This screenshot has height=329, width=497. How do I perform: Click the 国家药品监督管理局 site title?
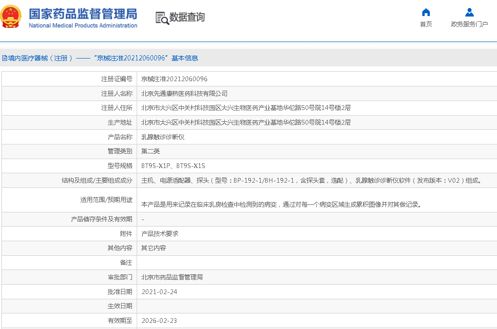point(83,13)
